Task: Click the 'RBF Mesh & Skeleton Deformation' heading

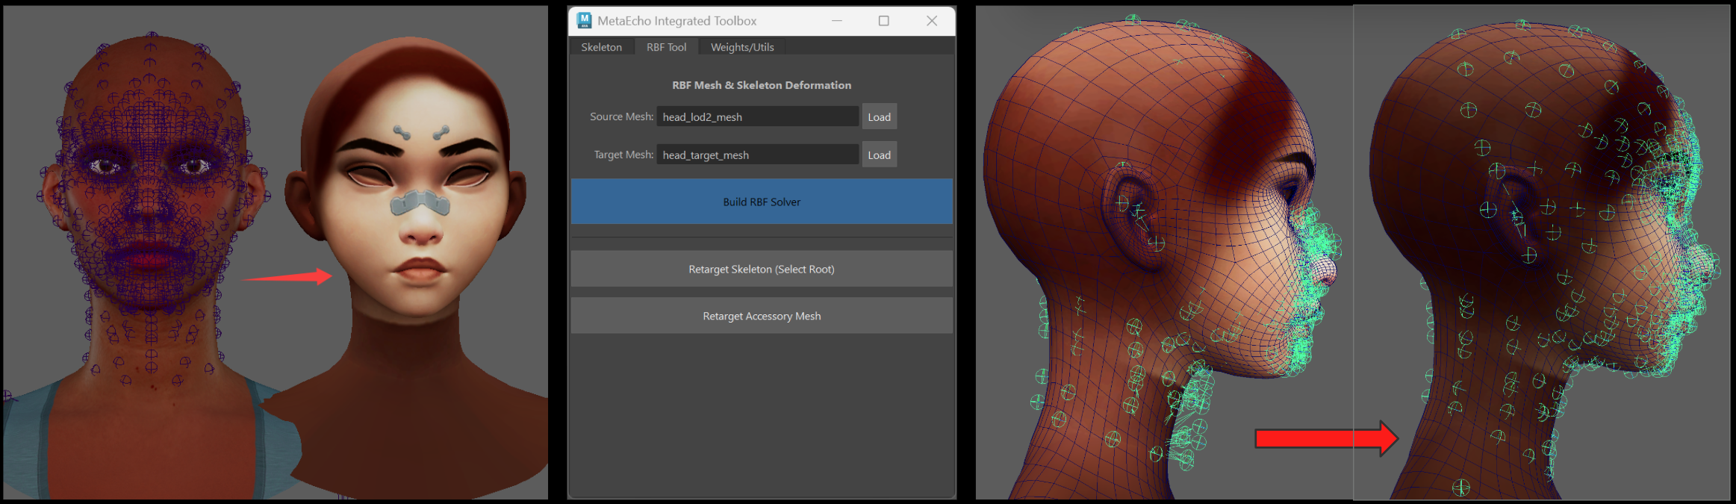Action: [762, 85]
